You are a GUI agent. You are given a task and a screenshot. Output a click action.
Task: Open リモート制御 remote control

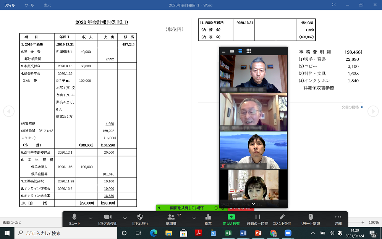pos(310,219)
